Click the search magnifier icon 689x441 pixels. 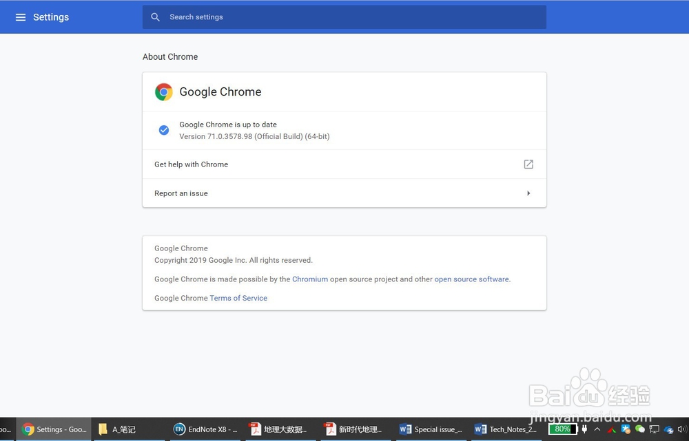[155, 17]
